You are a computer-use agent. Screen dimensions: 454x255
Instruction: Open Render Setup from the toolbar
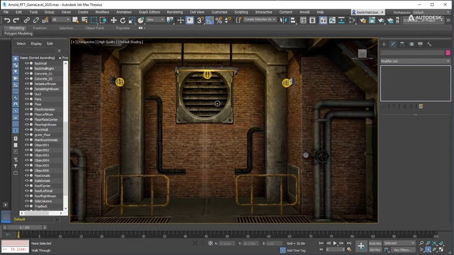[362, 20]
